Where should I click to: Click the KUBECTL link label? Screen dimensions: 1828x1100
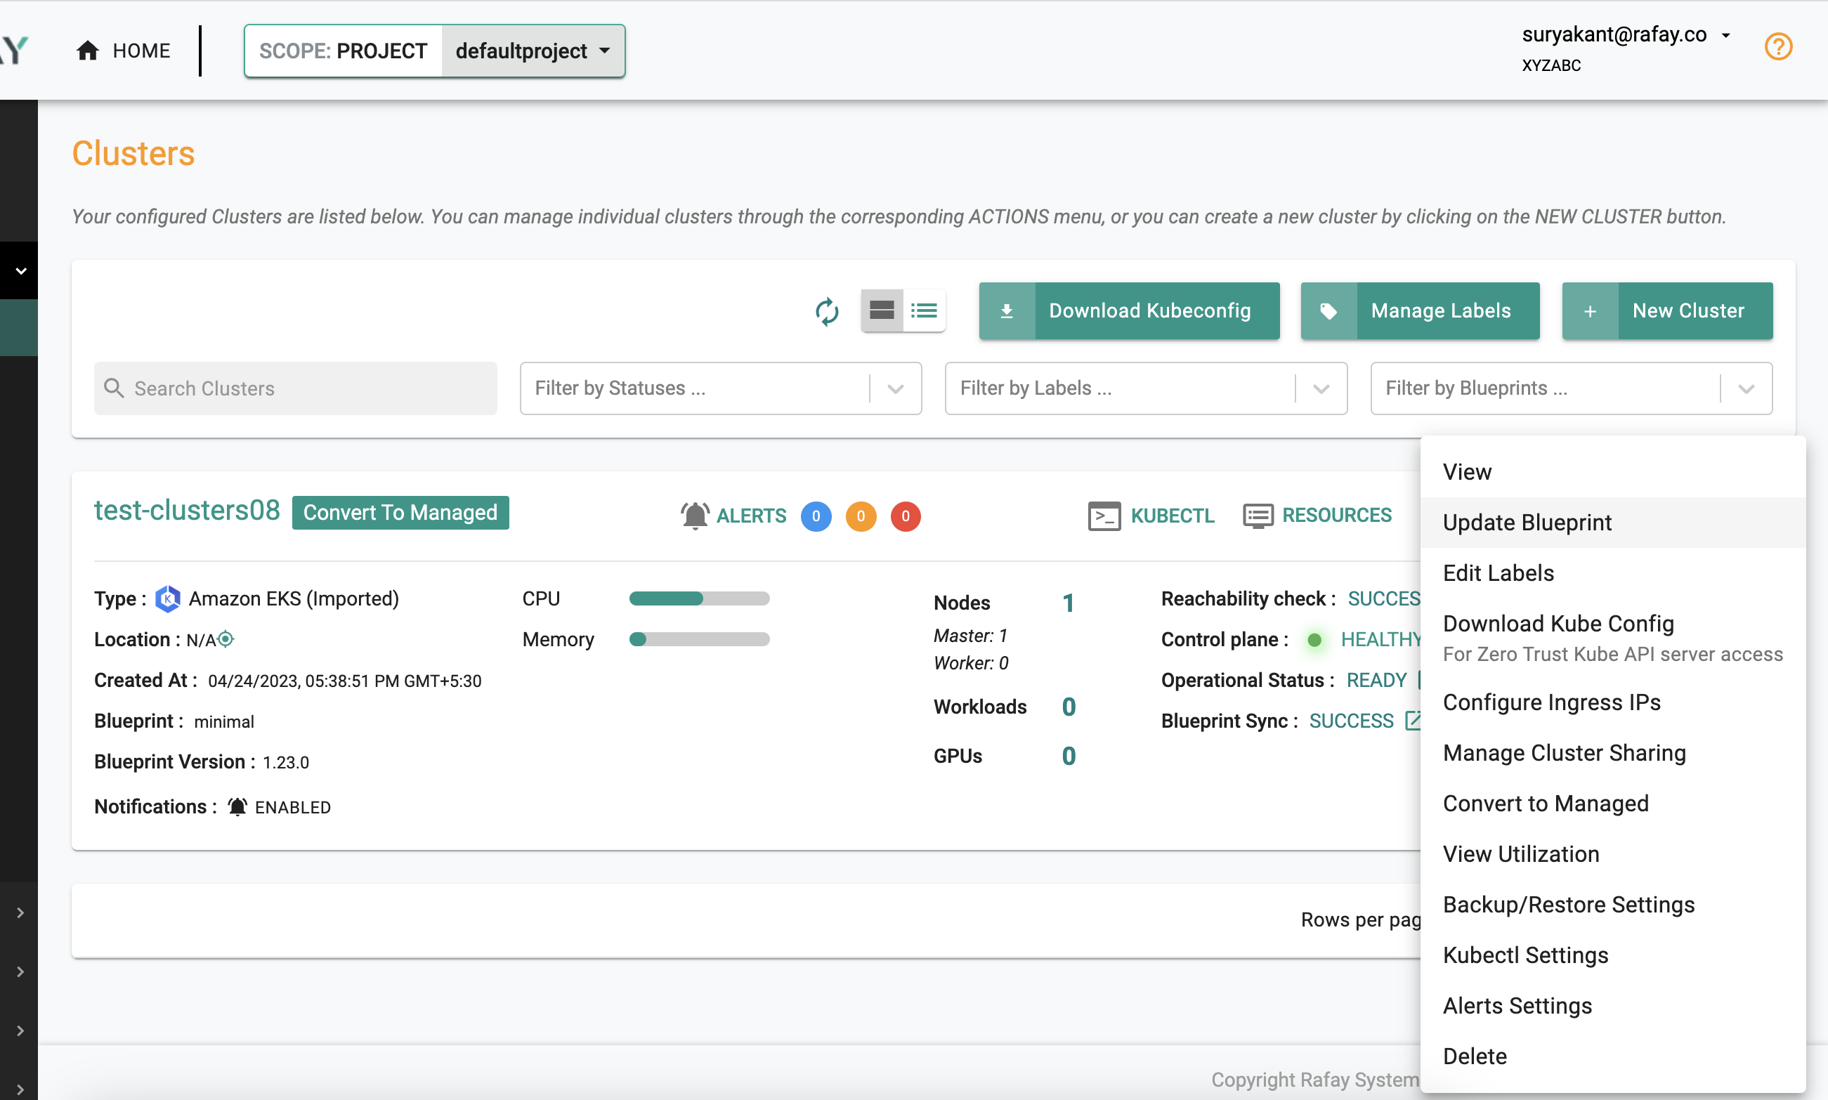click(x=1172, y=516)
